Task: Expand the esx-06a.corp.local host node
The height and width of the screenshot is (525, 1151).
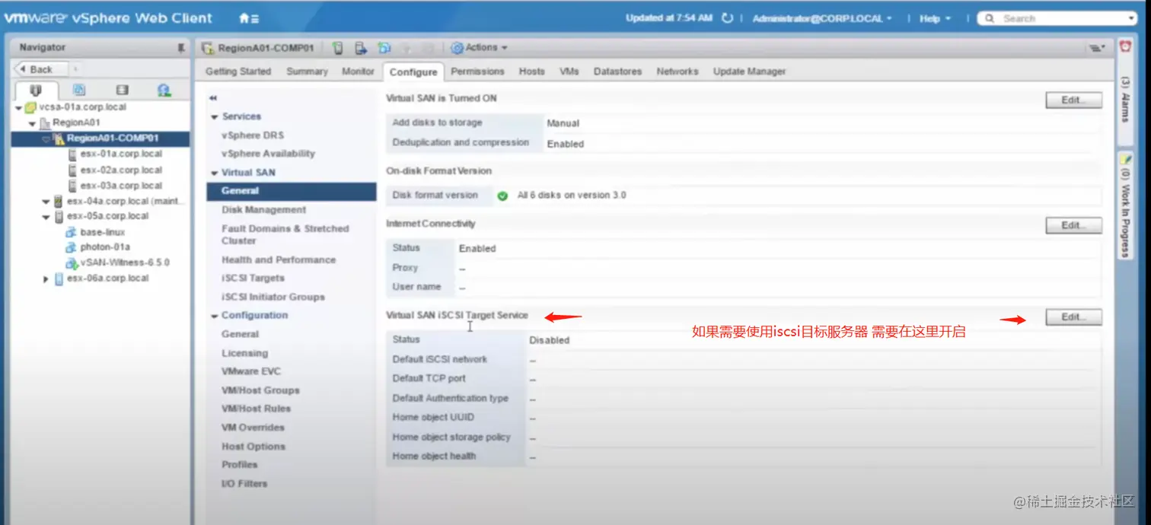Action: click(46, 279)
